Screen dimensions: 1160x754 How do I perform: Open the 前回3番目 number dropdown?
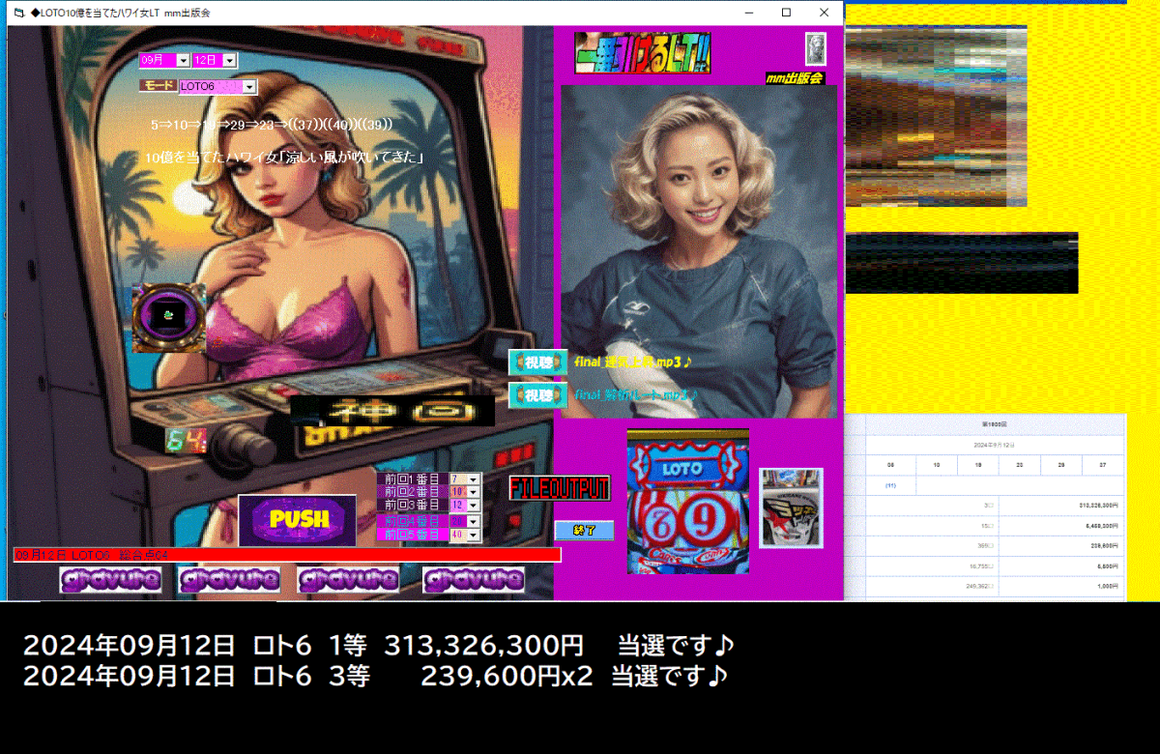(465, 505)
